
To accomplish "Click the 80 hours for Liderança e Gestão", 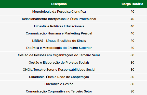I will pos(132,84).
